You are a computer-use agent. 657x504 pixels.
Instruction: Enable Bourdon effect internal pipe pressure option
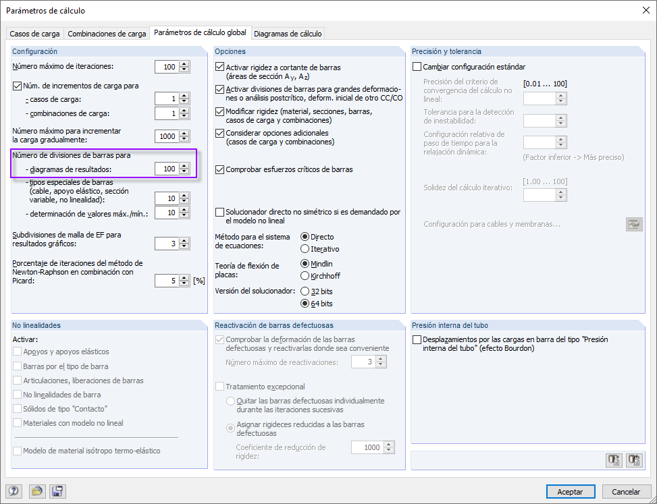pyautogui.click(x=418, y=339)
